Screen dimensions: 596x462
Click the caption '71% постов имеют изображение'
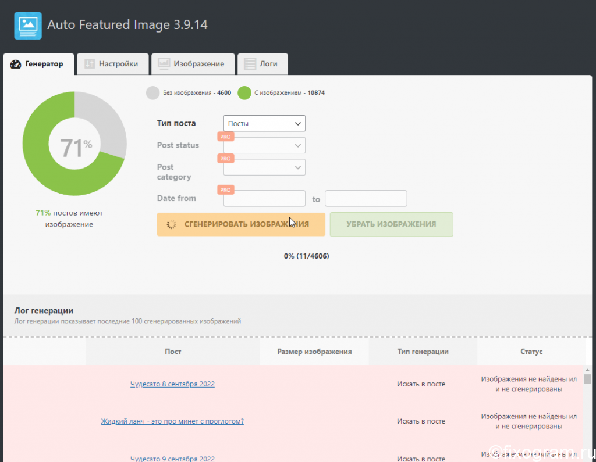tap(69, 219)
